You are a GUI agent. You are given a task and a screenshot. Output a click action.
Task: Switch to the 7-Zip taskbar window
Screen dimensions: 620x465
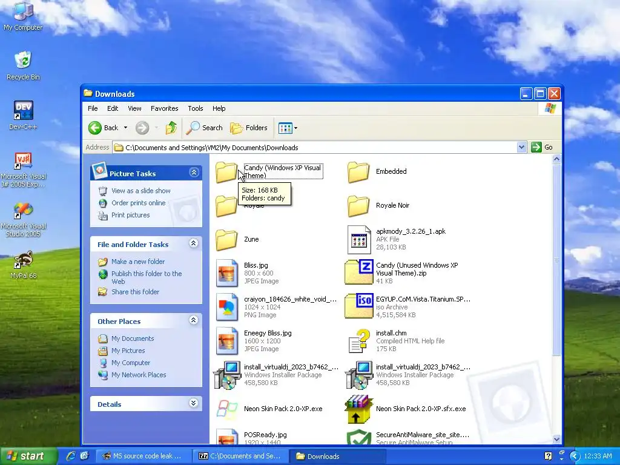click(x=242, y=456)
